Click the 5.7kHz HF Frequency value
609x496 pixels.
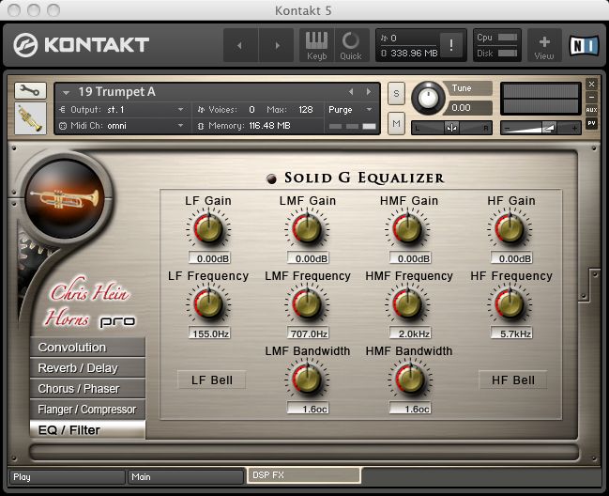tap(512, 333)
